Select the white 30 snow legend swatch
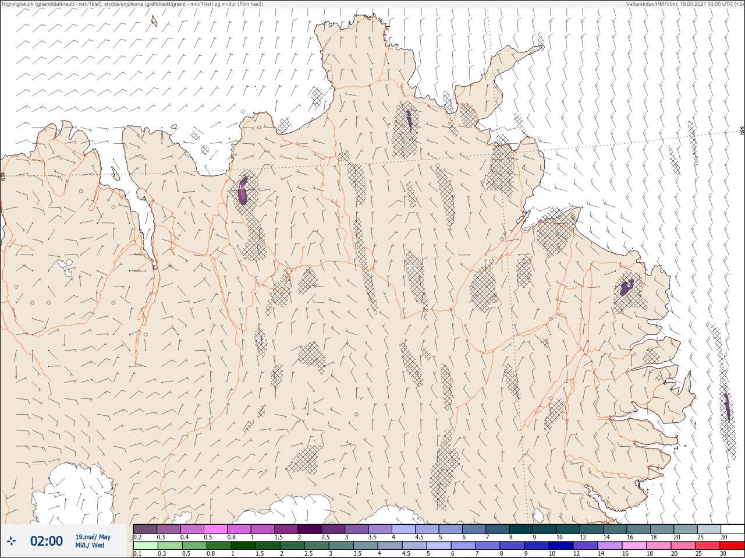 click(733, 529)
